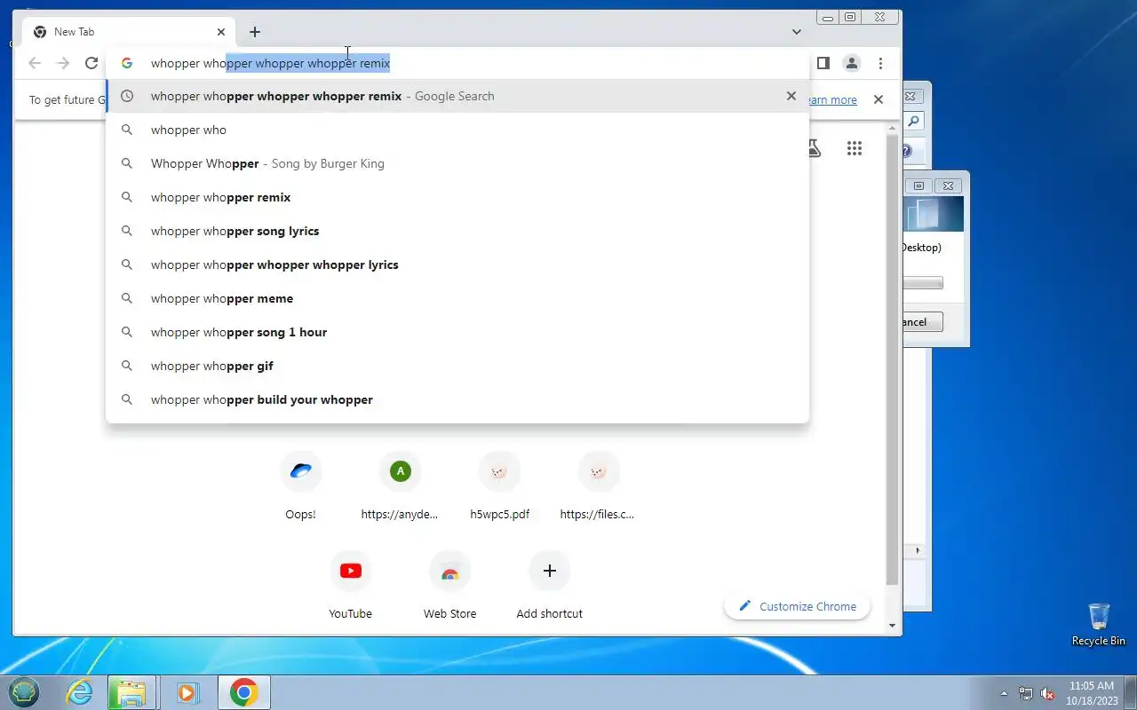Click the Chrome taskbar button
The image size is (1137, 710).
tap(244, 692)
